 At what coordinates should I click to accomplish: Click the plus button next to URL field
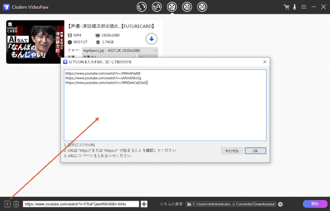[x=144, y=204]
